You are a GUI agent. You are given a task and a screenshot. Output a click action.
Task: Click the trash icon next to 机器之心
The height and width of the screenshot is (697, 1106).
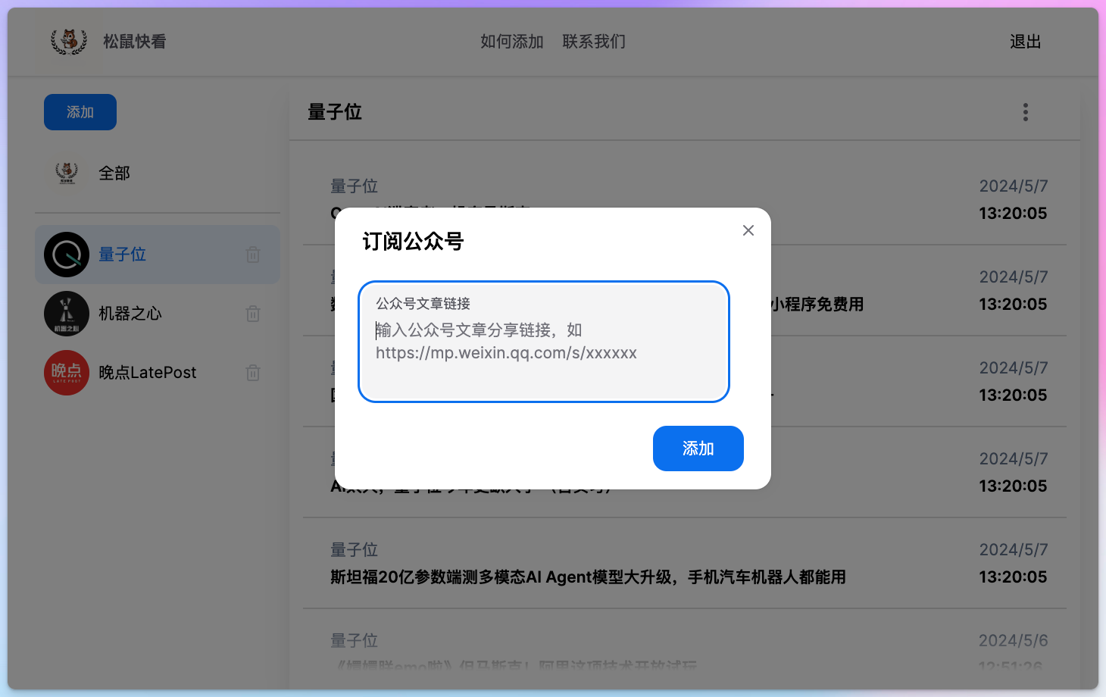click(253, 313)
